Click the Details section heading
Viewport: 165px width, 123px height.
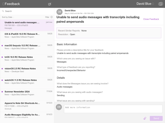click(x=61, y=78)
